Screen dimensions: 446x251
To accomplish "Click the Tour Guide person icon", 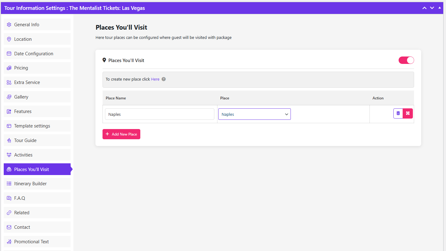I will (x=9, y=140).
